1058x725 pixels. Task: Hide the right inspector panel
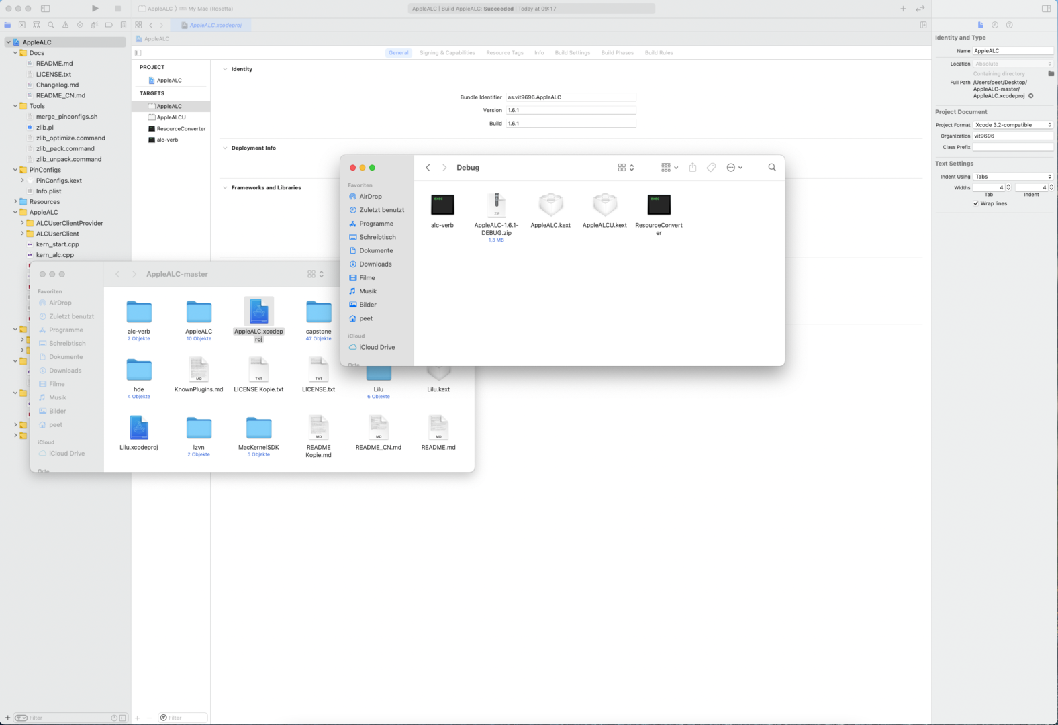click(1046, 9)
